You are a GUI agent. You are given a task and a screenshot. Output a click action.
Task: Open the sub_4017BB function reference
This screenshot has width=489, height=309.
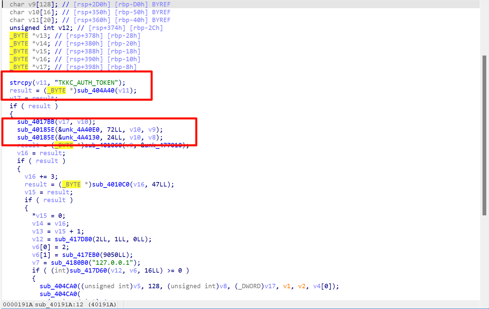[36, 122]
